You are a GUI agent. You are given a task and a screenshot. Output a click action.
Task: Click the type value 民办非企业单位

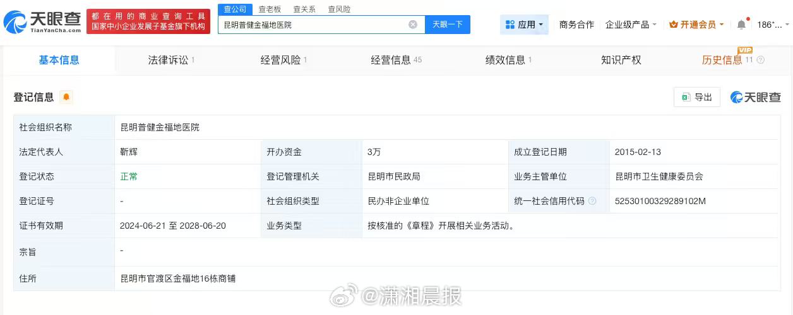pyautogui.click(x=398, y=201)
